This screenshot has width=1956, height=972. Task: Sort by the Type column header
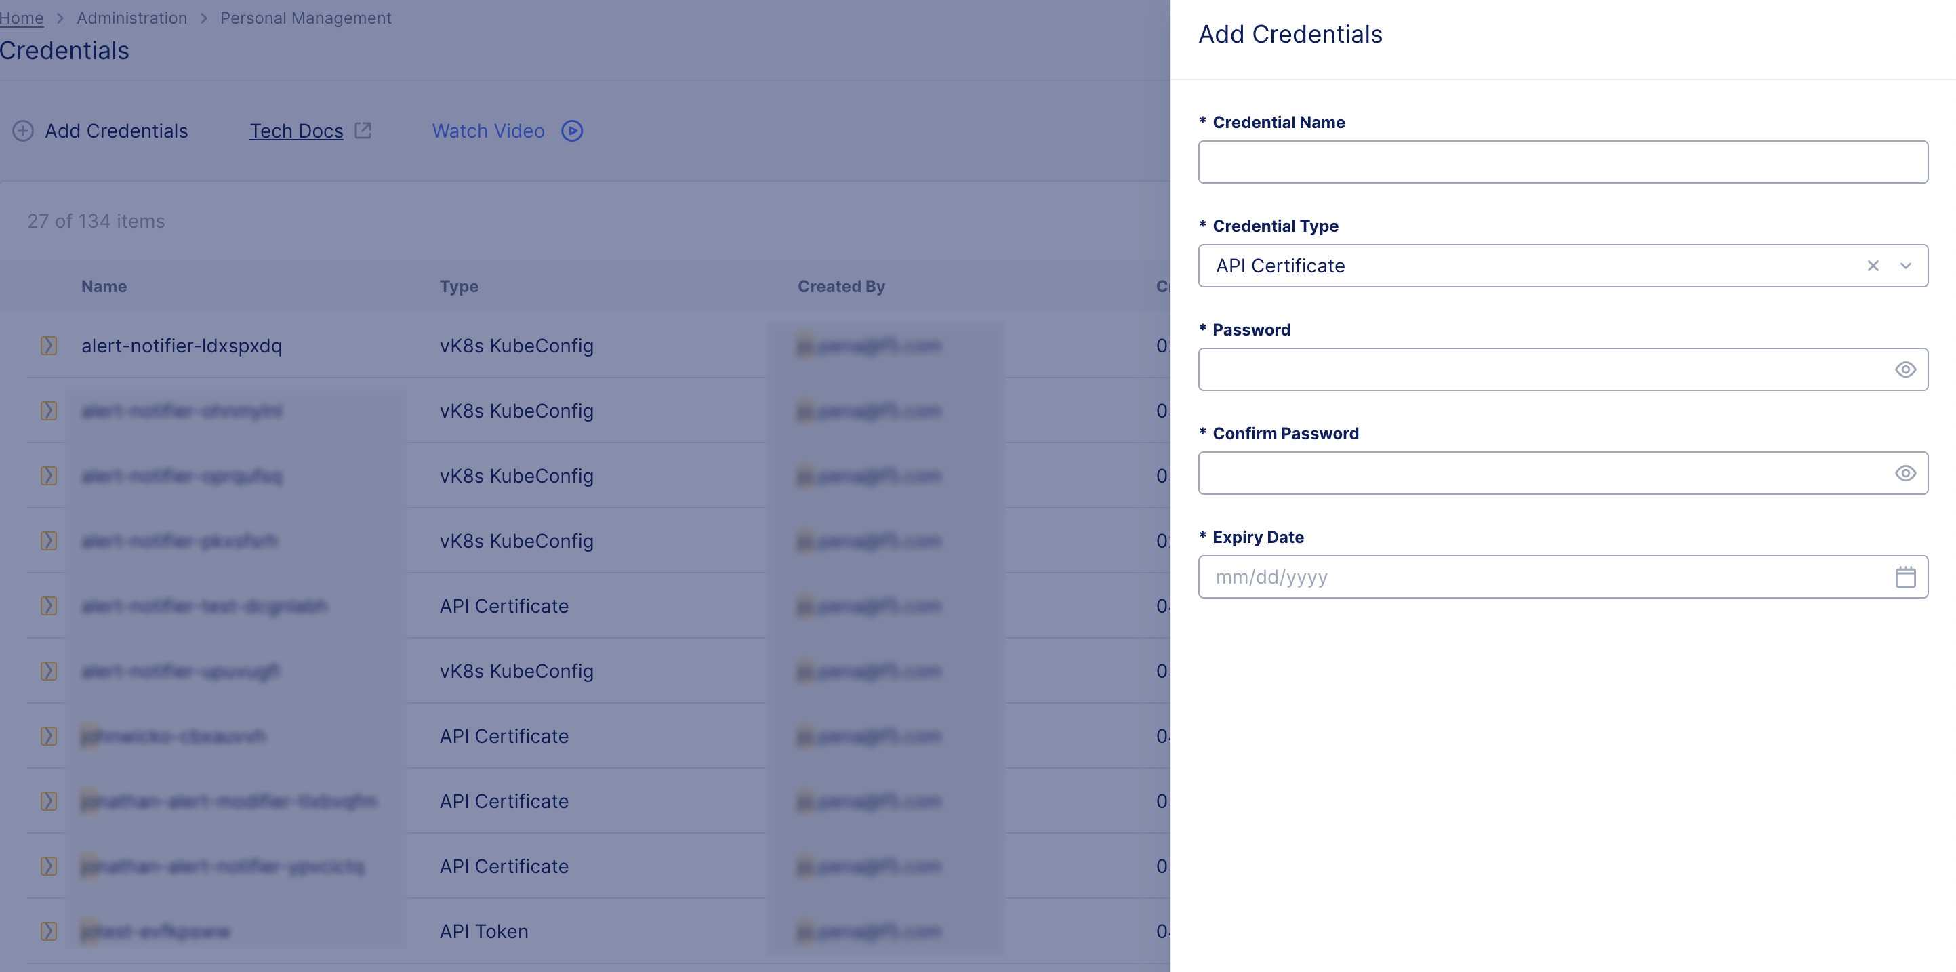point(459,286)
